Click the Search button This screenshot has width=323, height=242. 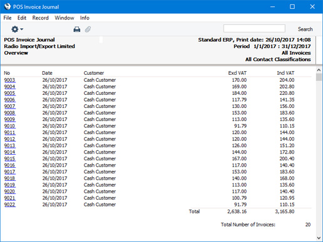(305, 29)
